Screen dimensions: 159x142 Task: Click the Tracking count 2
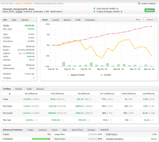[x=34, y=78]
